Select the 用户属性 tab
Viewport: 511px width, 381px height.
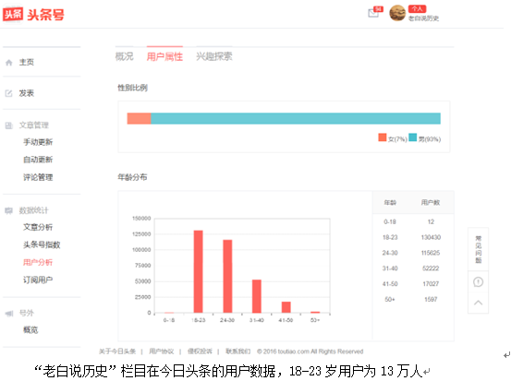click(x=164, y=56)
